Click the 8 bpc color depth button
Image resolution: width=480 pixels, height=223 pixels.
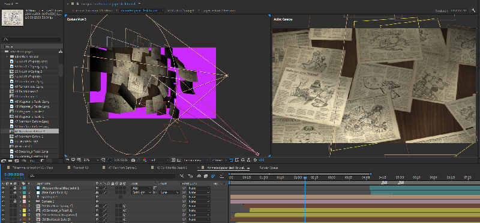[x=32, y=160]
